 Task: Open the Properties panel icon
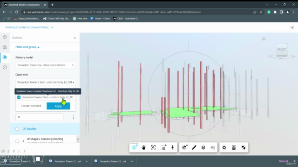point(234,148)
